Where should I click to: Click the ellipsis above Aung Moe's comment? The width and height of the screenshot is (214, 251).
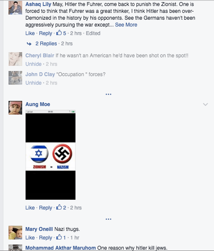point(109,94)
